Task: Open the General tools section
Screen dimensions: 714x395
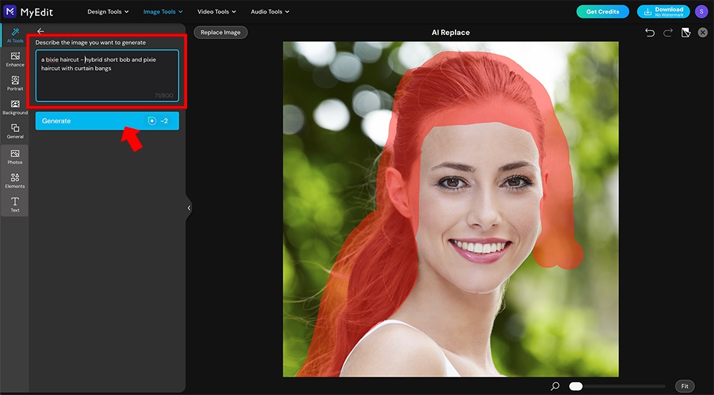Action: [x=15, y=131]
